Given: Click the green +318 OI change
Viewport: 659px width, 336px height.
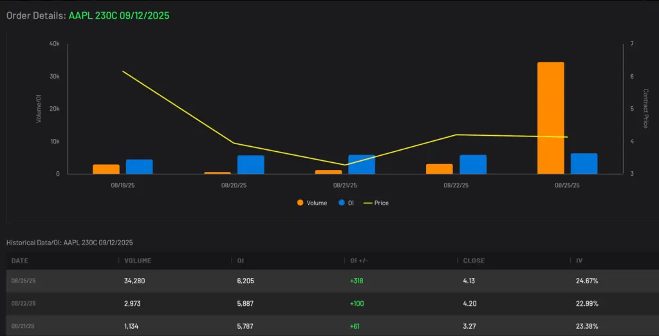Looking at the screenshot, I should coord(357,281).
